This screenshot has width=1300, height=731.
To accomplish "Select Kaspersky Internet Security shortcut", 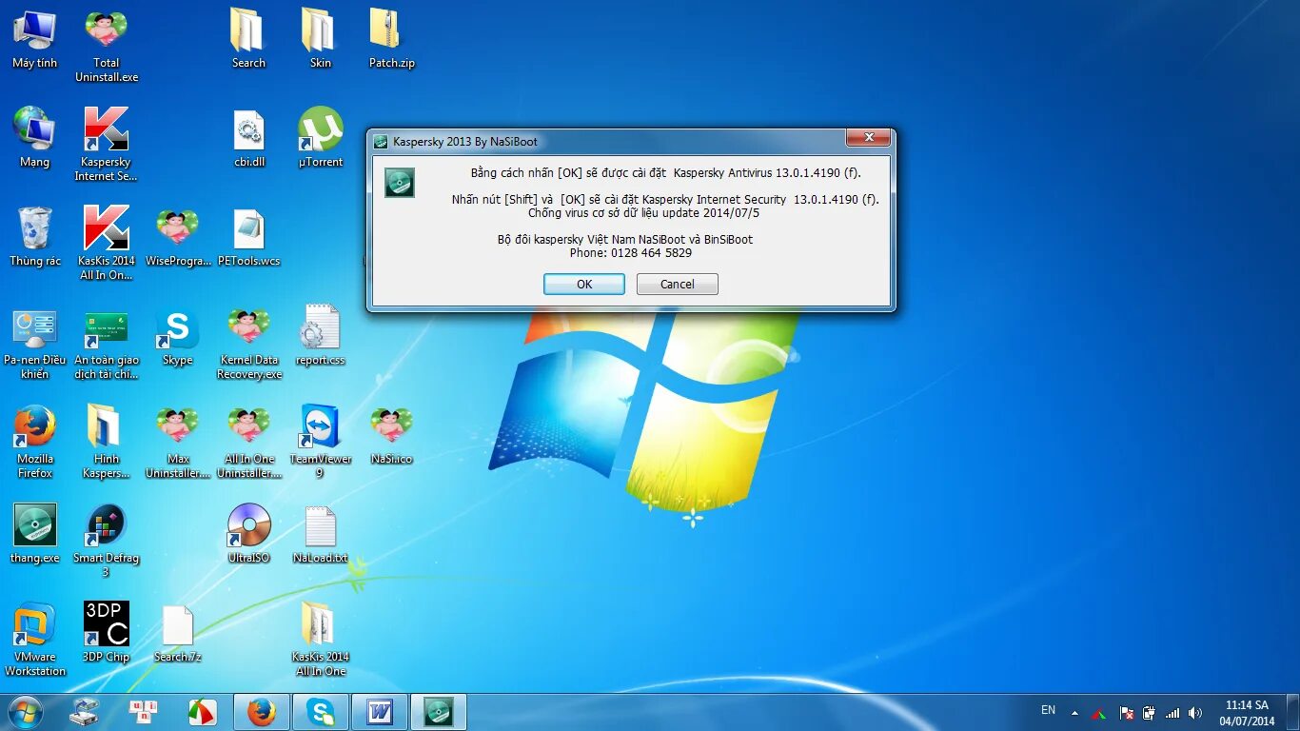I will click(107, 145).
